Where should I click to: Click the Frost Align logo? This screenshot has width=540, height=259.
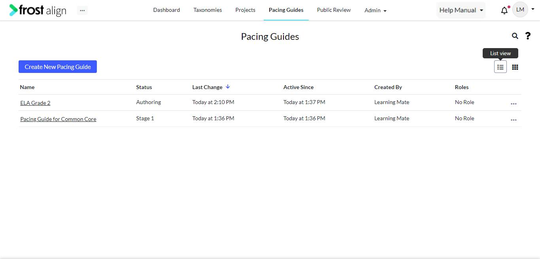(x=38, y=10)
